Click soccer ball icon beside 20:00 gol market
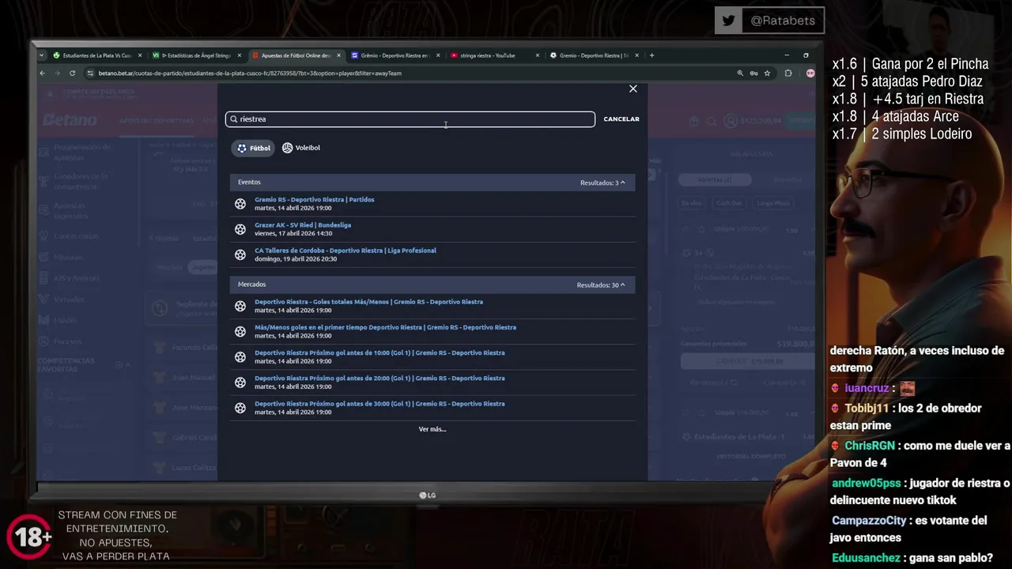Image resolution: width=1012 pixels, height=569 pixels. coord(240,382)
